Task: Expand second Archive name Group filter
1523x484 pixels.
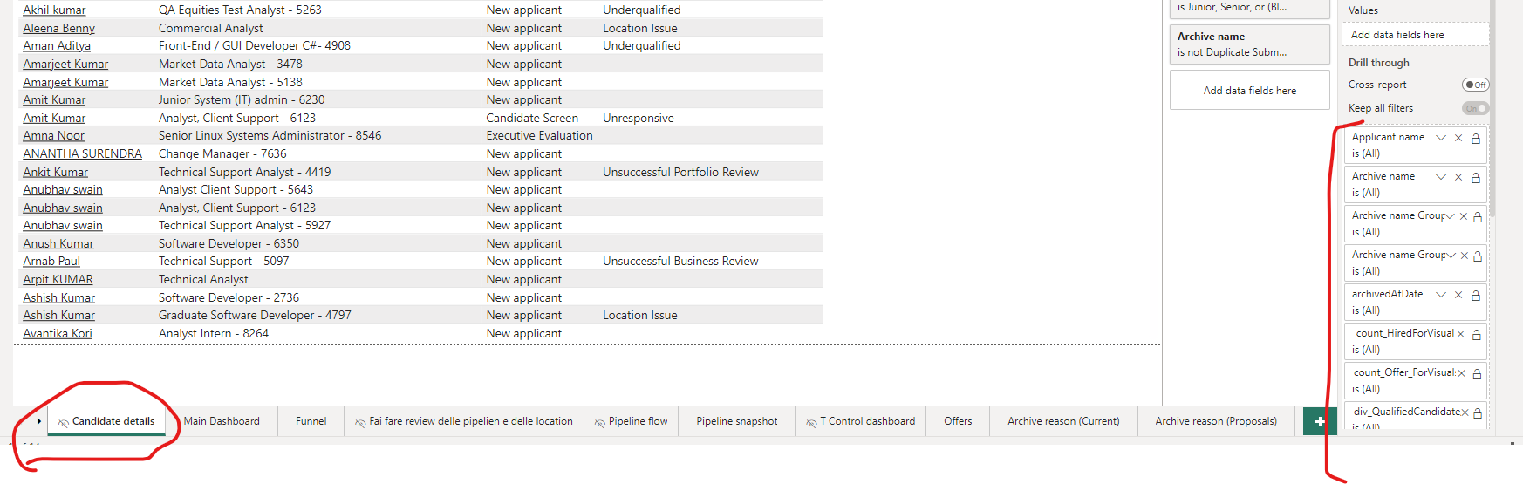Action: click(x=1450, y=256)
